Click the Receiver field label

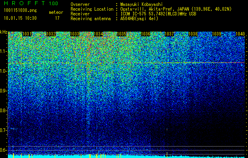click(x=80, y=14)
